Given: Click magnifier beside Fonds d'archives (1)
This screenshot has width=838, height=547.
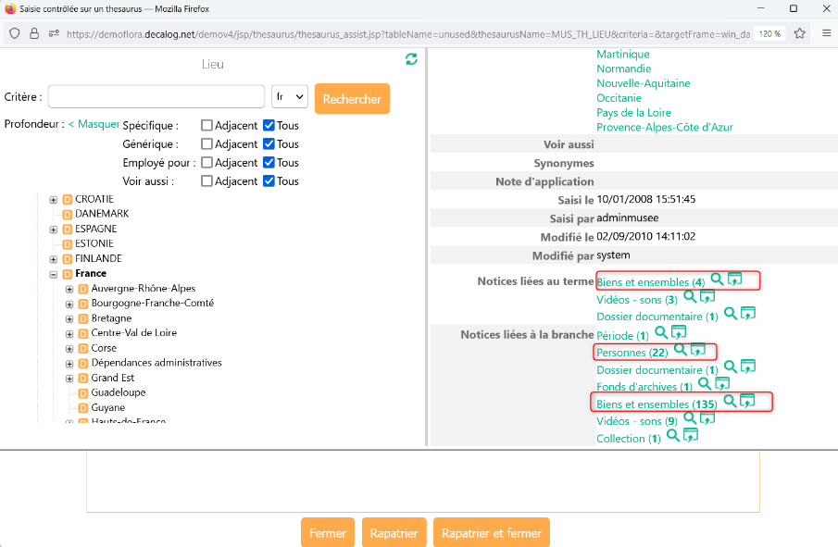Looking at the screenshot, I should (x=704, y=383).
